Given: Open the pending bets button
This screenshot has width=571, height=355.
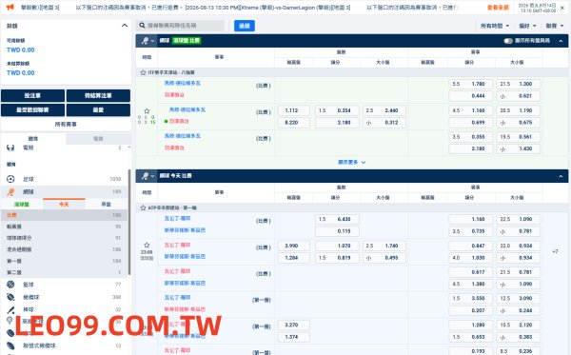Looking at the screenshot, I should pos(98,95).
